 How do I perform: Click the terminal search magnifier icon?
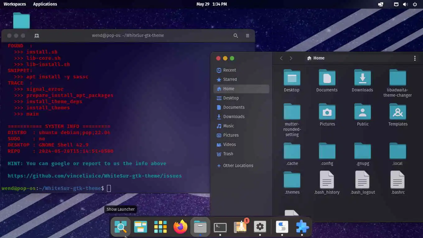click(x=236, y=36)
